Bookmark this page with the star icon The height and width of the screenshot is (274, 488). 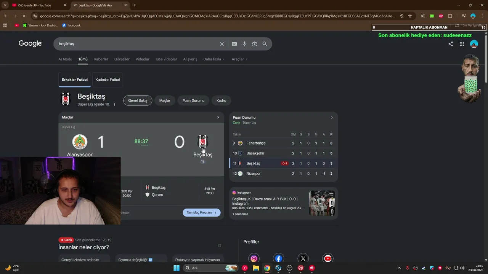(x=410, y=16)
